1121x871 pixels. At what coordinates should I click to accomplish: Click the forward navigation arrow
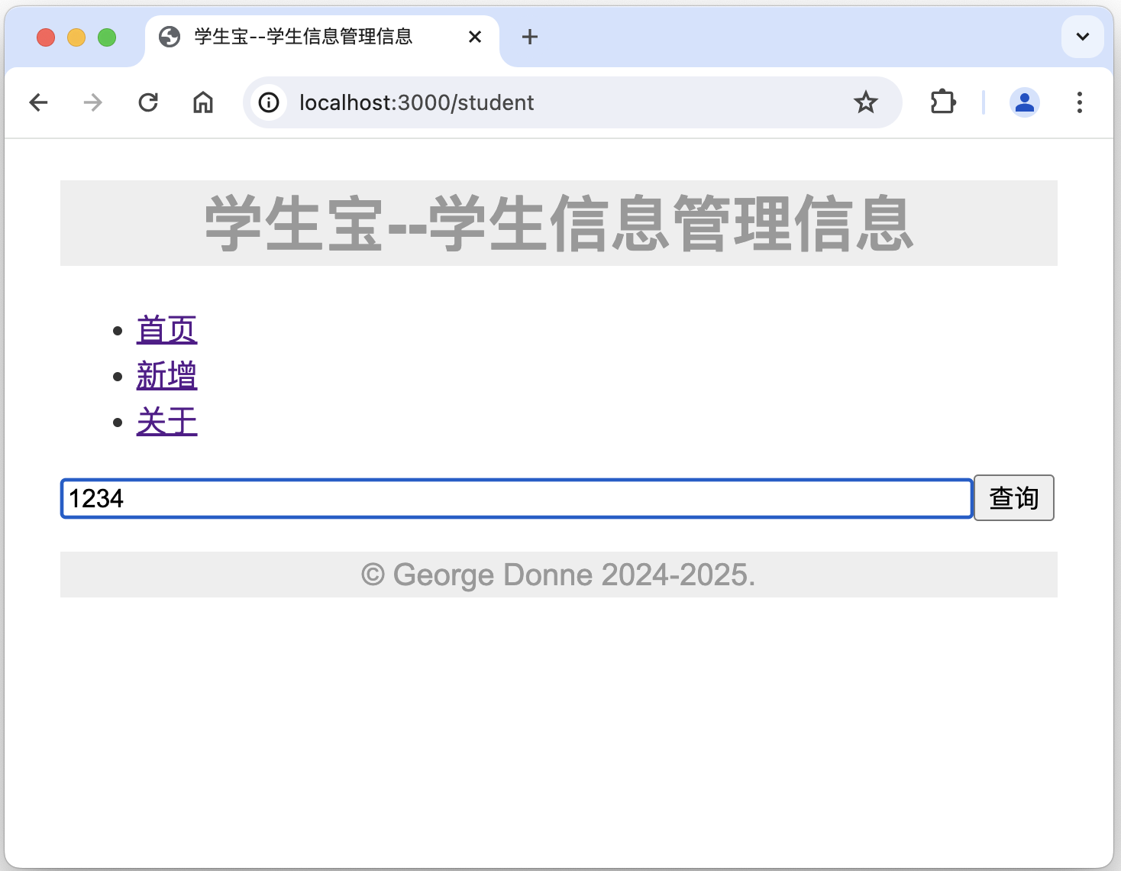[93, 102]
